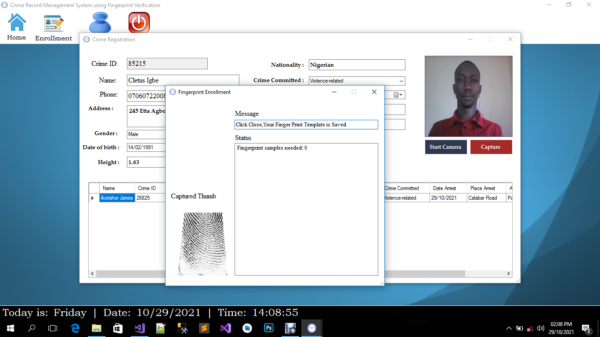600x337 pixels.
Task: Sort by the Crime ID column header
Action: (x=150, y=188)
